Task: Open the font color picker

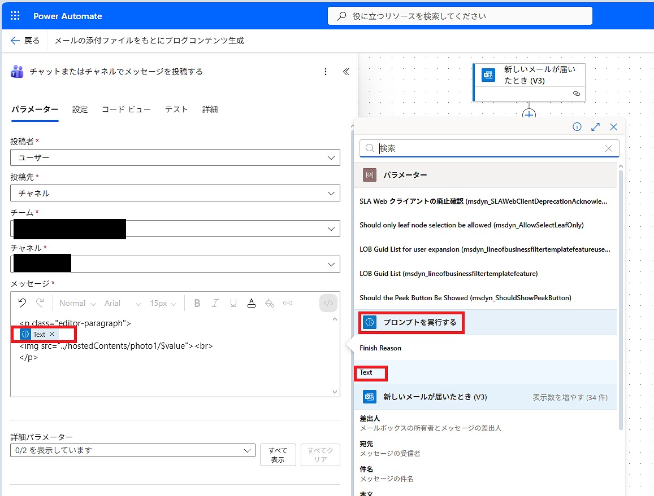Action: click(252, 303)
